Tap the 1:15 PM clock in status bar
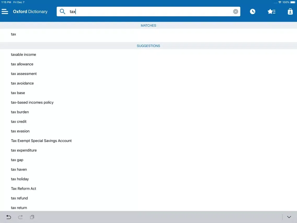This screenshot has height=223, width=297. click(x=6, y=2)
